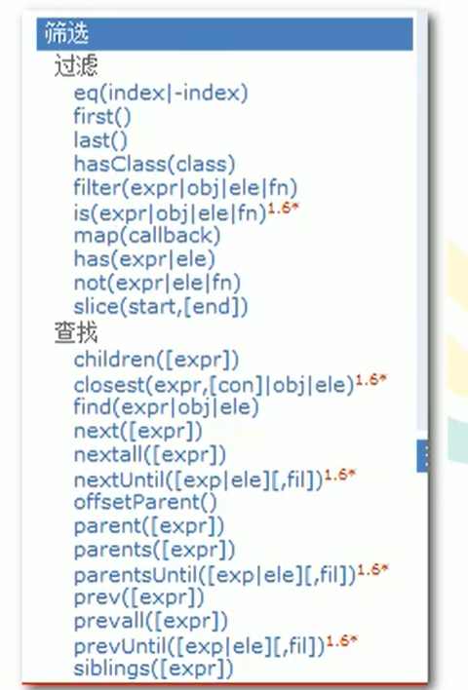The width and height of the screenshot is (468, 690).
Task: Click slice(start,[end]) link
Action: coord(161,307)
